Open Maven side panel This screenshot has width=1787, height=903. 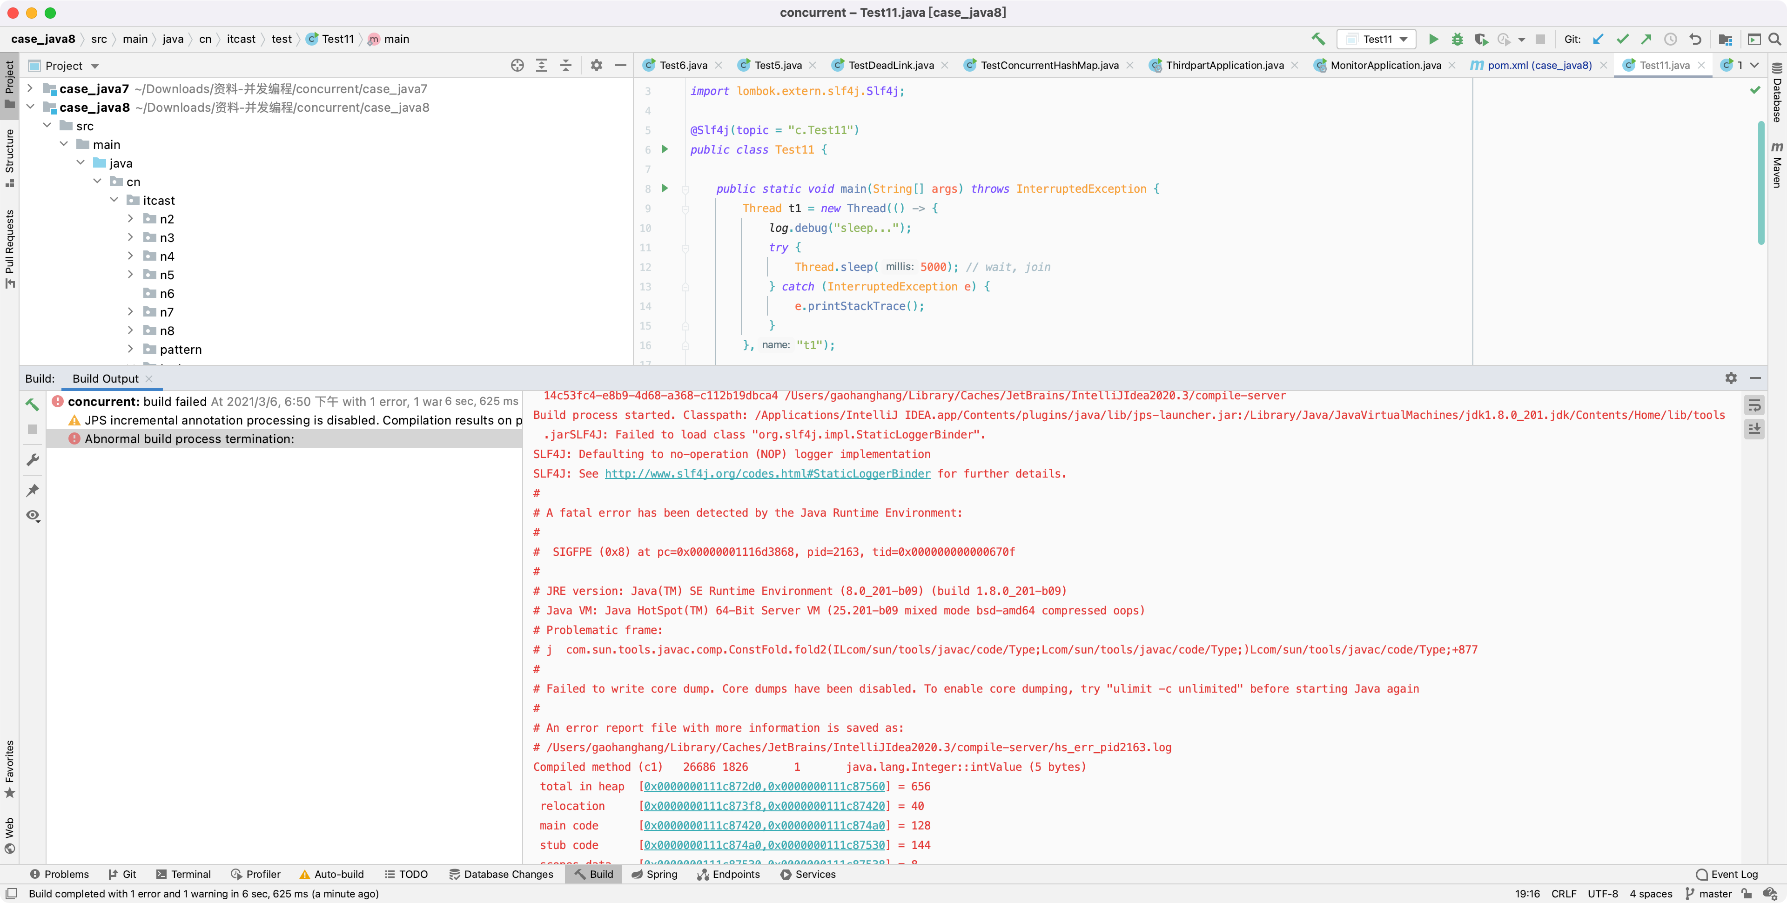click(1777, 165)
